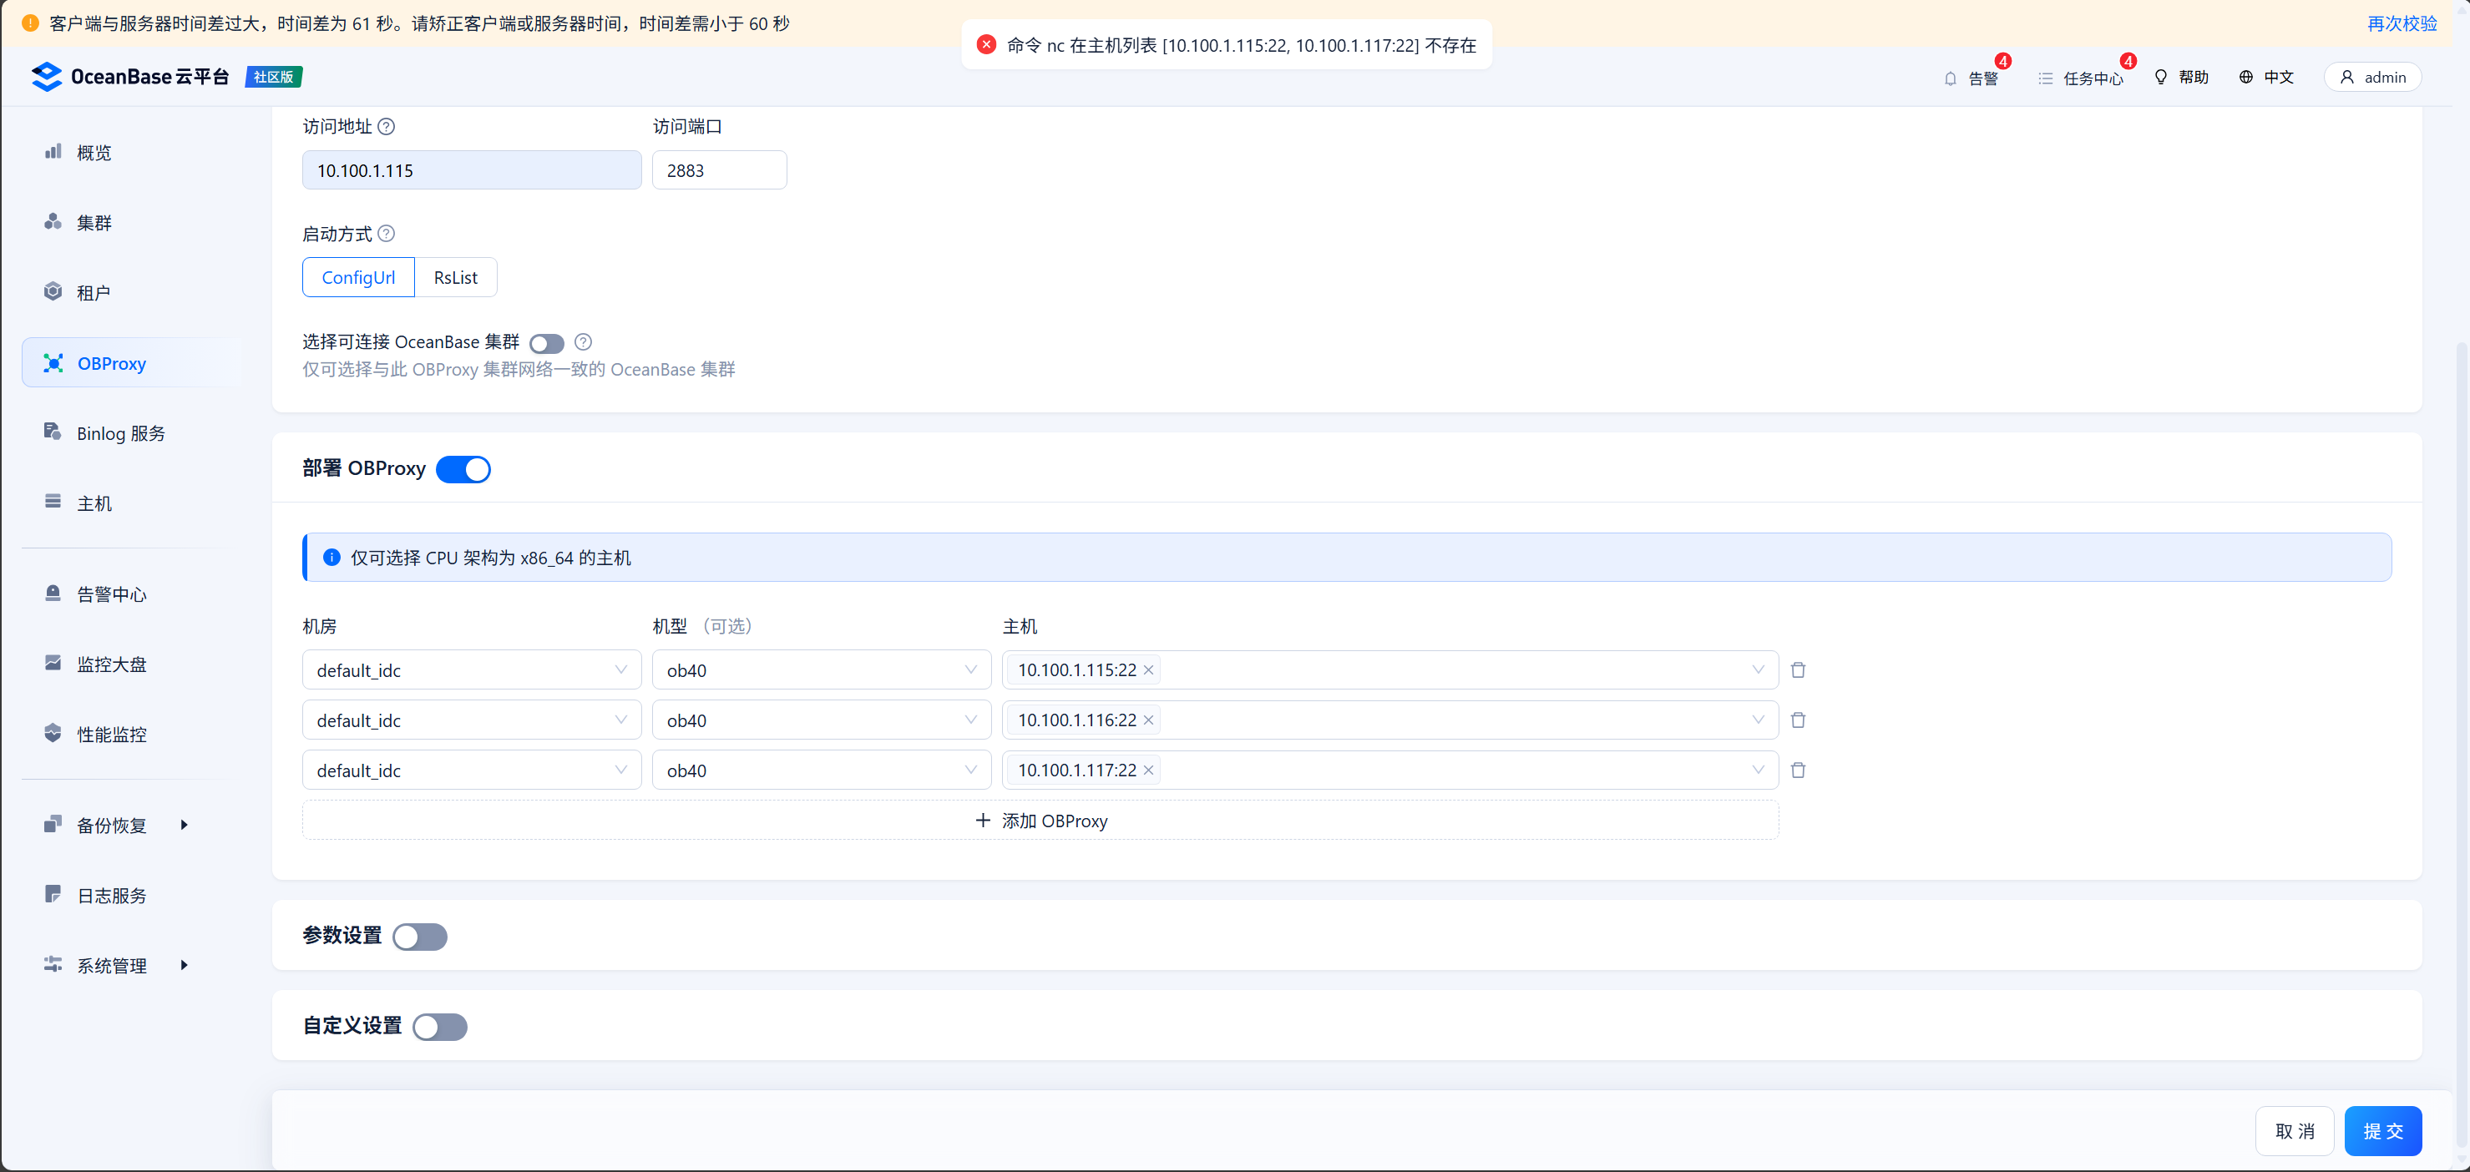Open second row ob40 机型 dropdown

click(x=821, y=720)
